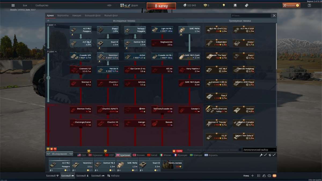Click the red X icon above Исследования

(x=55, y=149)
